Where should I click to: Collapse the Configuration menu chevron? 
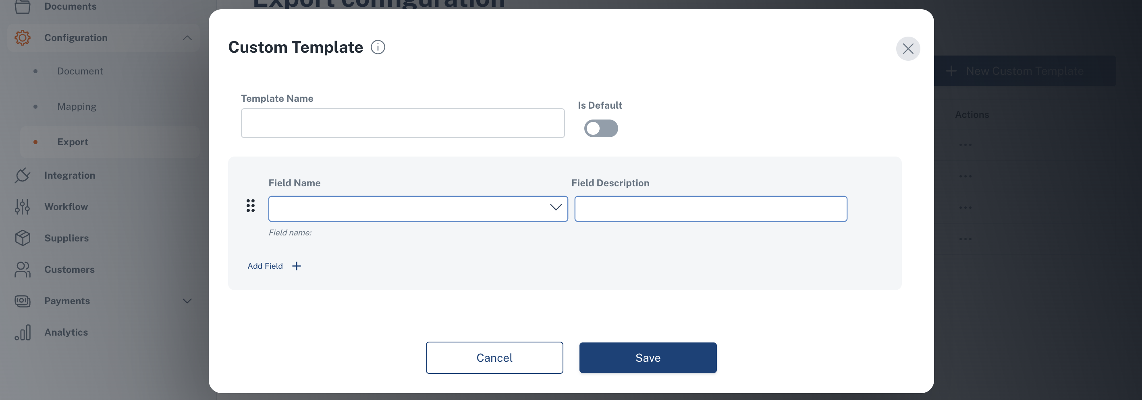coord(187,38)
